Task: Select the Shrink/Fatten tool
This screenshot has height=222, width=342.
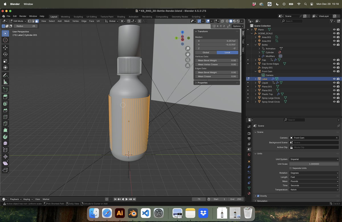Action: click(x=5, y=157)
